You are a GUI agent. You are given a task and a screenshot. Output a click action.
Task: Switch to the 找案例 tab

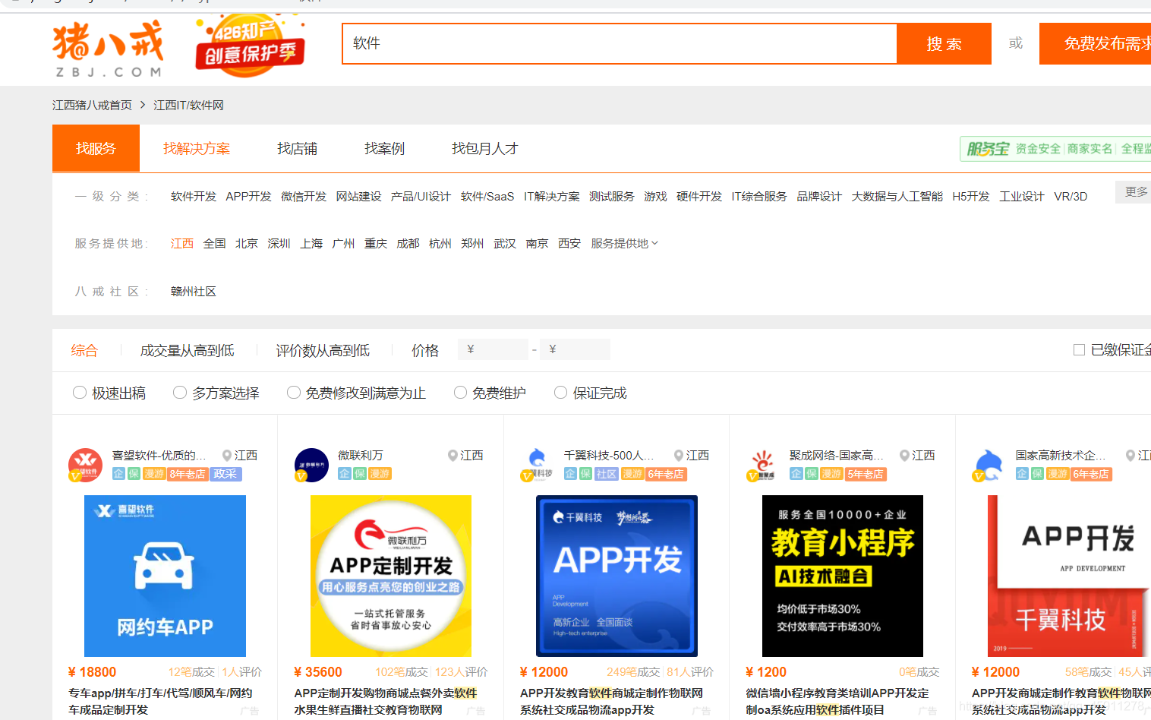tap(384, 149)
